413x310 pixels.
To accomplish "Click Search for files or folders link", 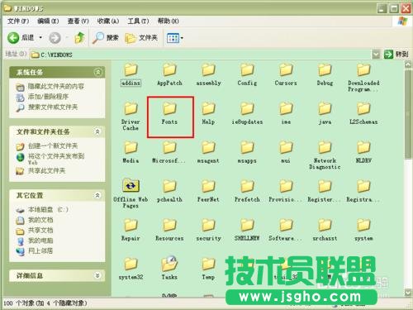I will 47,107.
